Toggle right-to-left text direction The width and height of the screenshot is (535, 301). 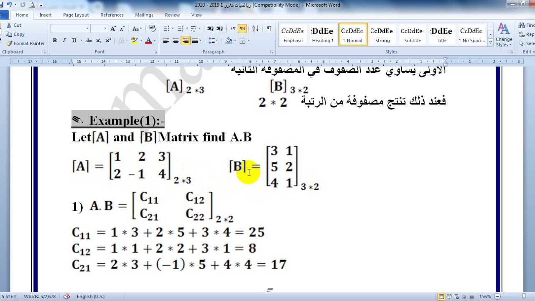point(242,29)
